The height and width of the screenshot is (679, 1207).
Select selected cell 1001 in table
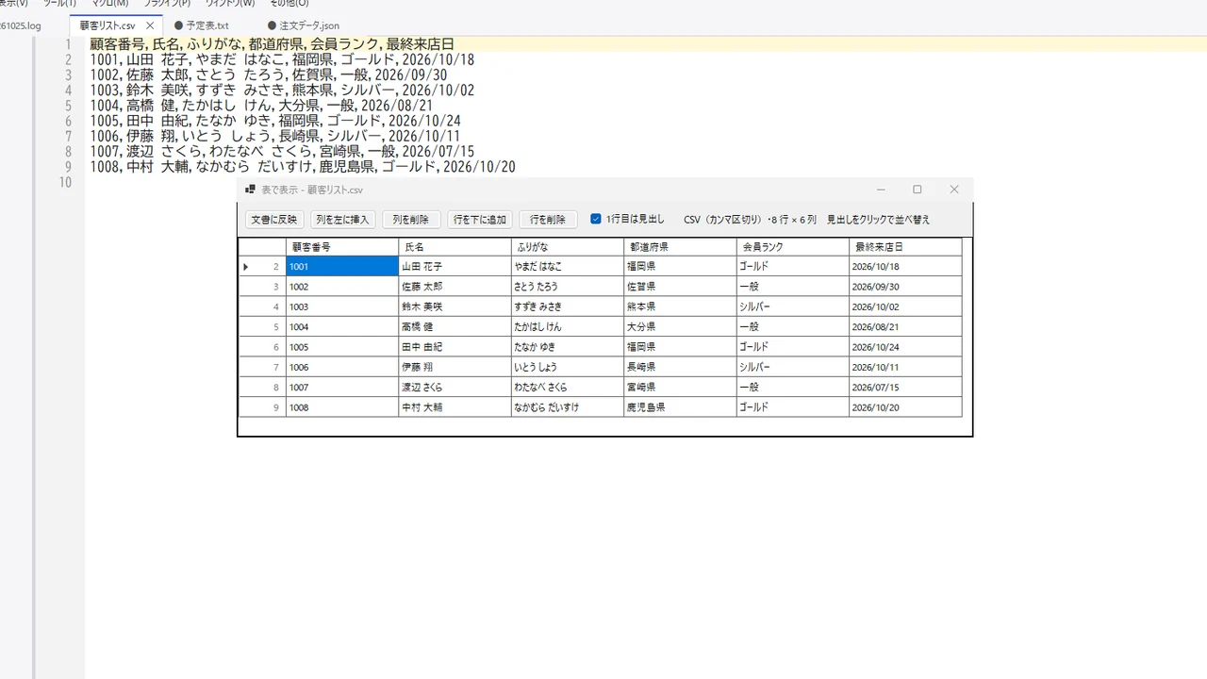[x=342, y=267]
